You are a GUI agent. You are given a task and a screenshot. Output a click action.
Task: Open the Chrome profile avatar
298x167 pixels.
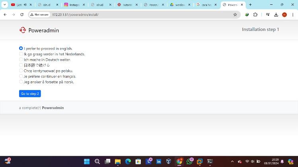284,15
